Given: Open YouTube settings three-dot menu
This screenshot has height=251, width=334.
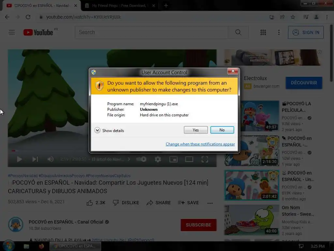Looking at the screenshot, I should 279,32.
